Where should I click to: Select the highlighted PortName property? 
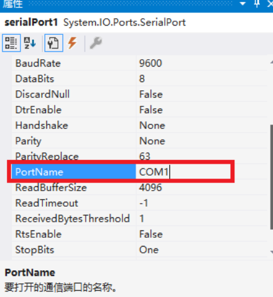[x=73, y=172]
